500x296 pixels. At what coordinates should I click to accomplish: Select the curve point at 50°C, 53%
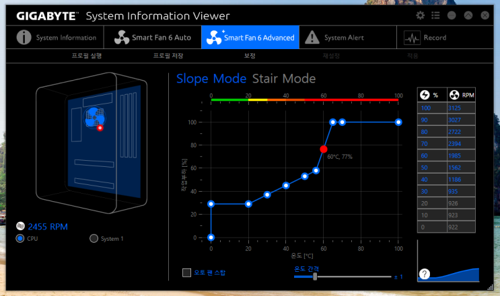point(305,176)
